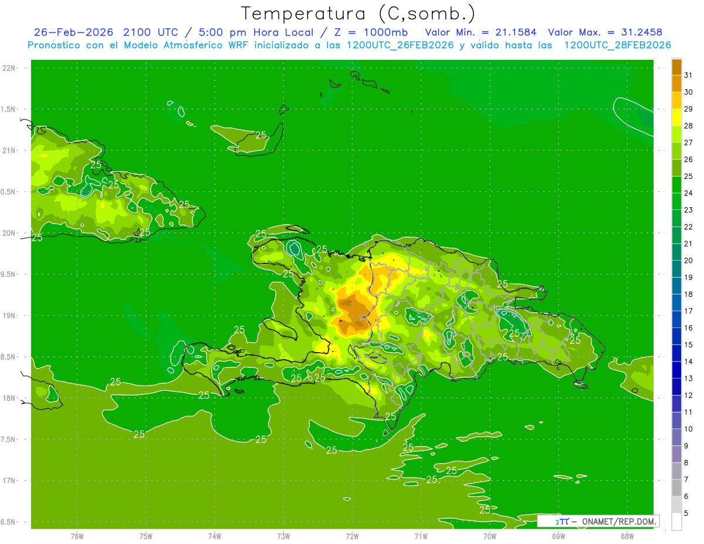This screenshot has width=704, height=544.
Task: Pick the purple legend band between 9 and 10
Action: coord(676,437)
